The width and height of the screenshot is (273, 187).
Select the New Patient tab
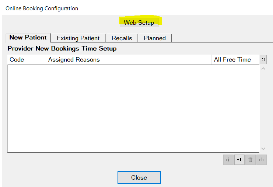[28, 38]
